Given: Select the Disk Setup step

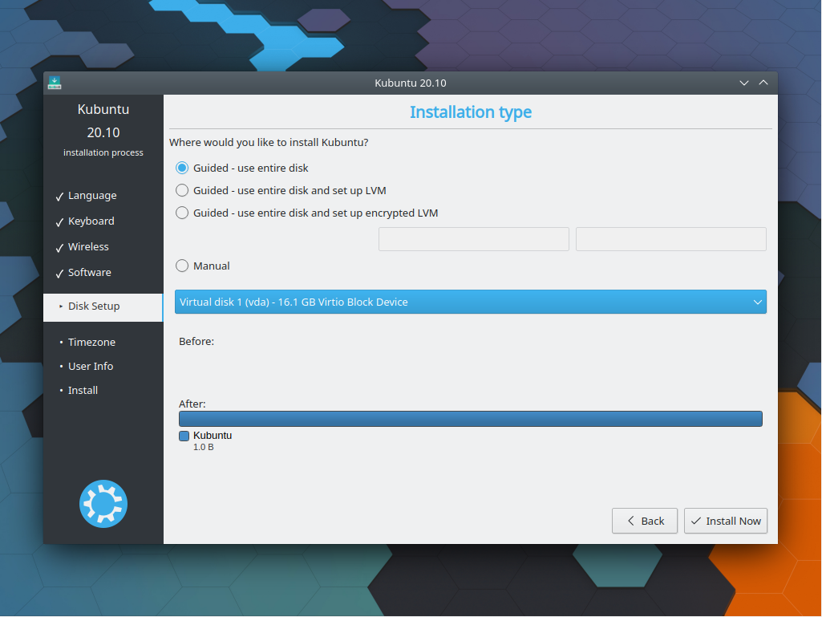Looking at the screenshot, I should click(103, 307).
